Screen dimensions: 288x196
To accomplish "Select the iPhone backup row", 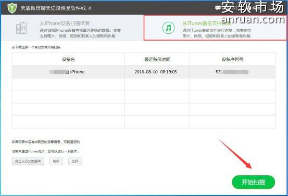I will click(x=144, y=72).
